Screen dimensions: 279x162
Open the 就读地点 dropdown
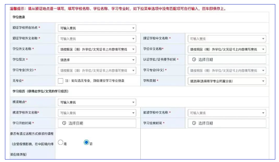(x=97, y=102)
